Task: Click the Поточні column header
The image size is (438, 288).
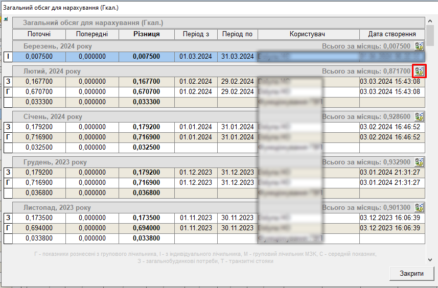Action: pyautogui.click(x=38, y=34)
